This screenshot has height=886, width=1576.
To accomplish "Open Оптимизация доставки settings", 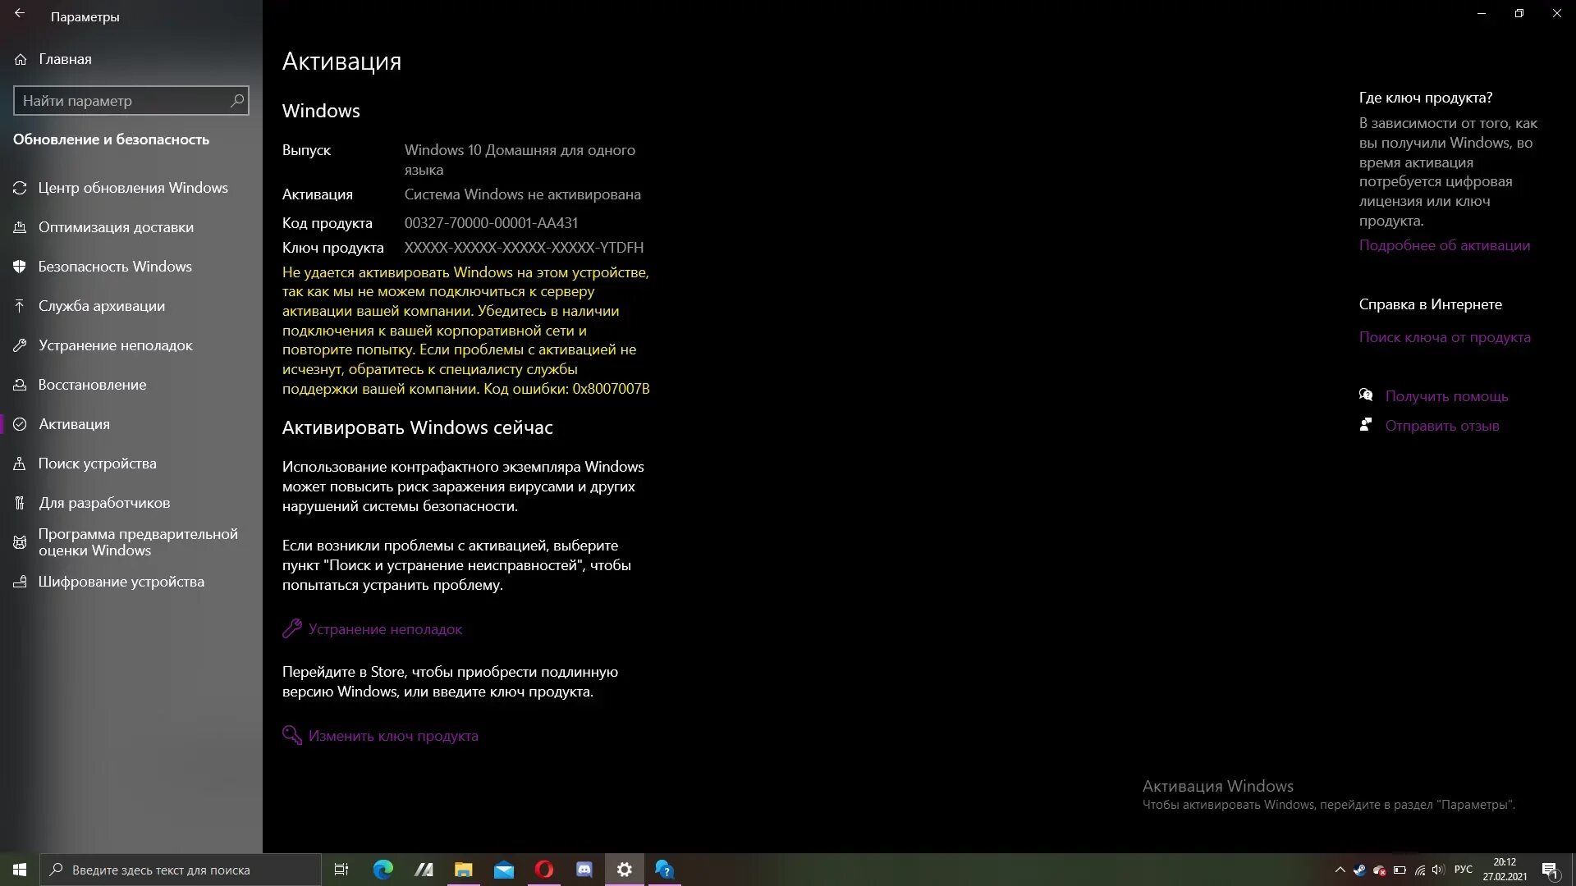I will point(116,227).
